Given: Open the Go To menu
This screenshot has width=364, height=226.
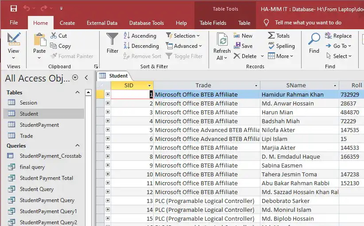Looking at the screenshot, I should [x=338, y=46].
